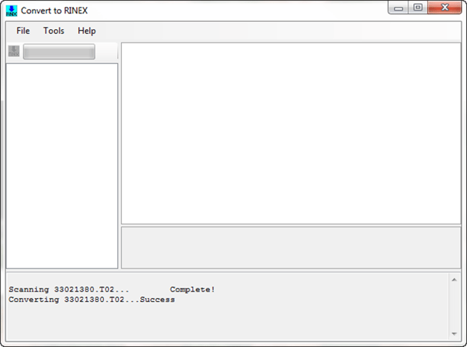Click the "Converting 33021380.T02...Success" log line
Screen dimensions: 467x347
point(91,300)
